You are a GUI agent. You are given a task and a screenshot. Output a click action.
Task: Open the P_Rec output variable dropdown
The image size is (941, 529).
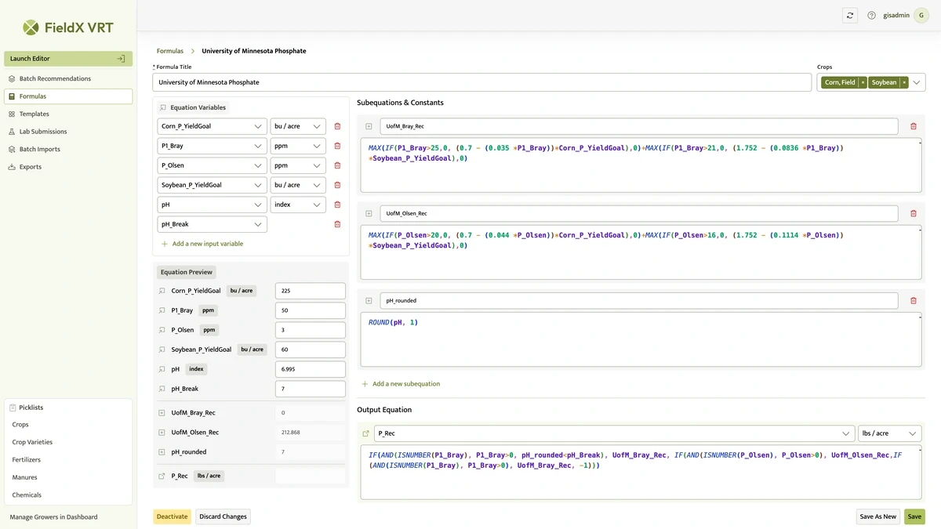[x=614, y=433]
